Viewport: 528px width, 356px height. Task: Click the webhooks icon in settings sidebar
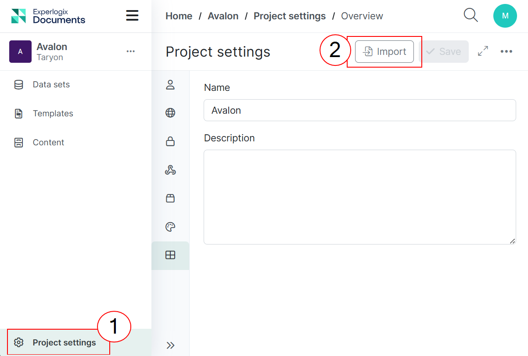coord(170,170)
